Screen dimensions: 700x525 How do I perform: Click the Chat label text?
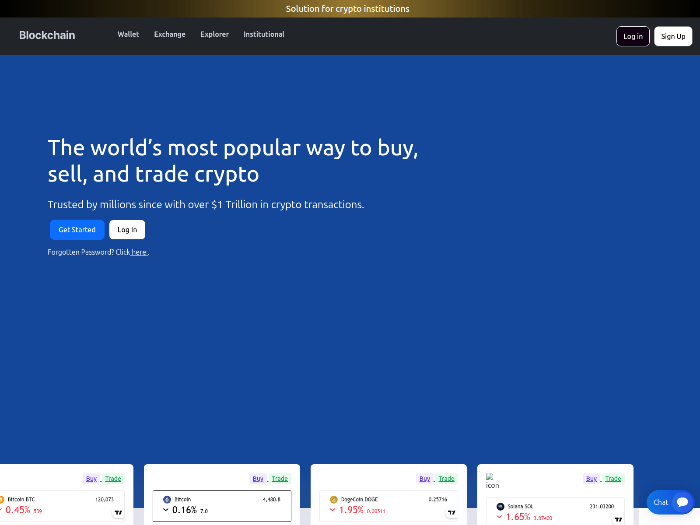[x=661, y=502]
